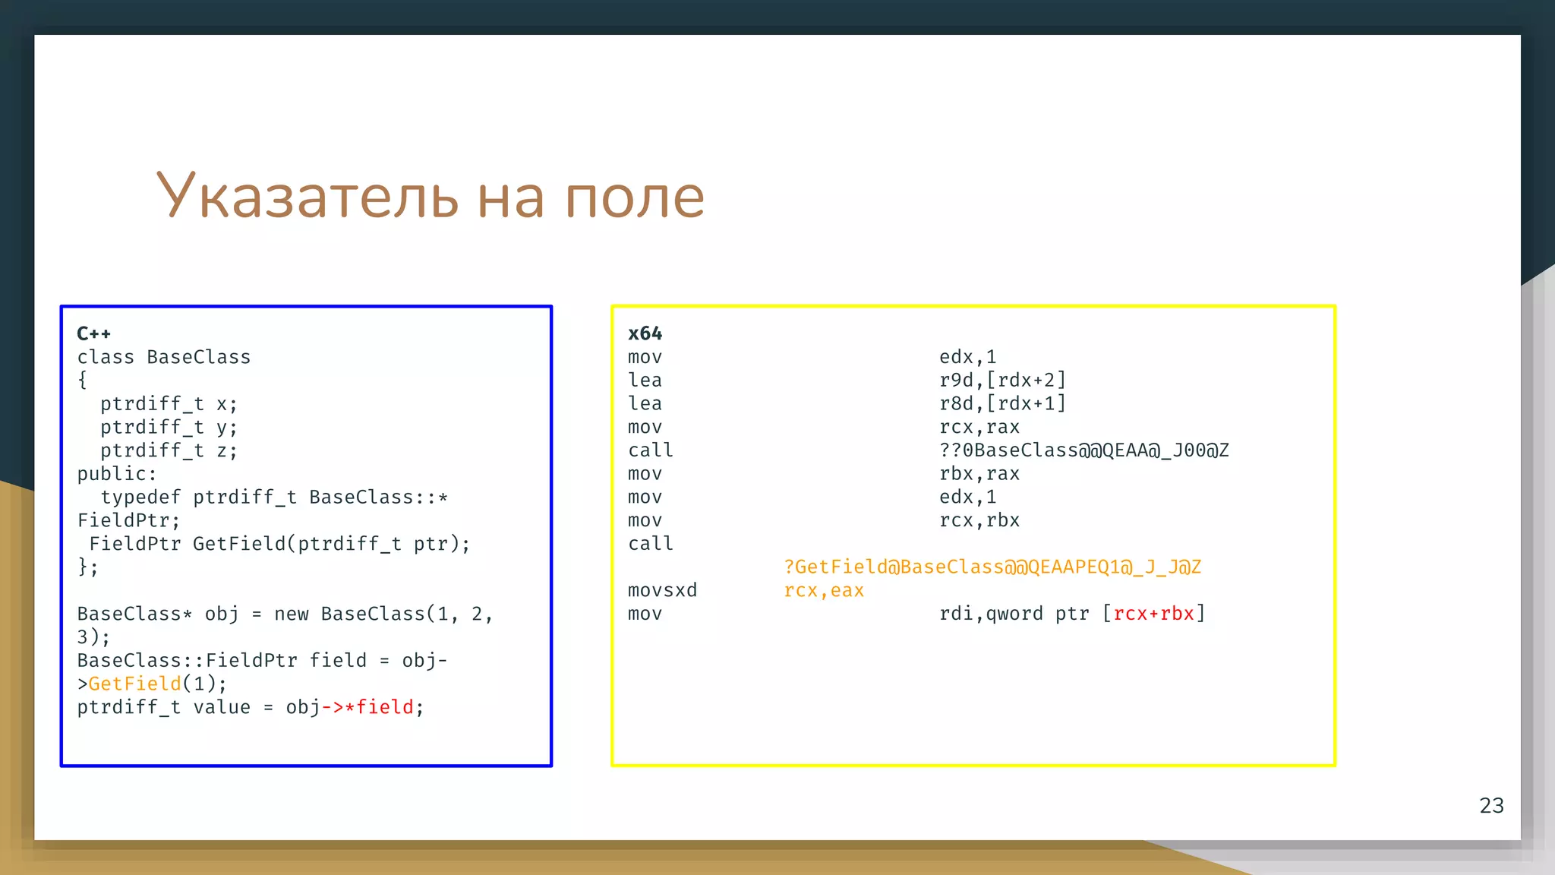Click the 'rcx,rax' operand
This screenshot has width=1555, height=875.
979,428
